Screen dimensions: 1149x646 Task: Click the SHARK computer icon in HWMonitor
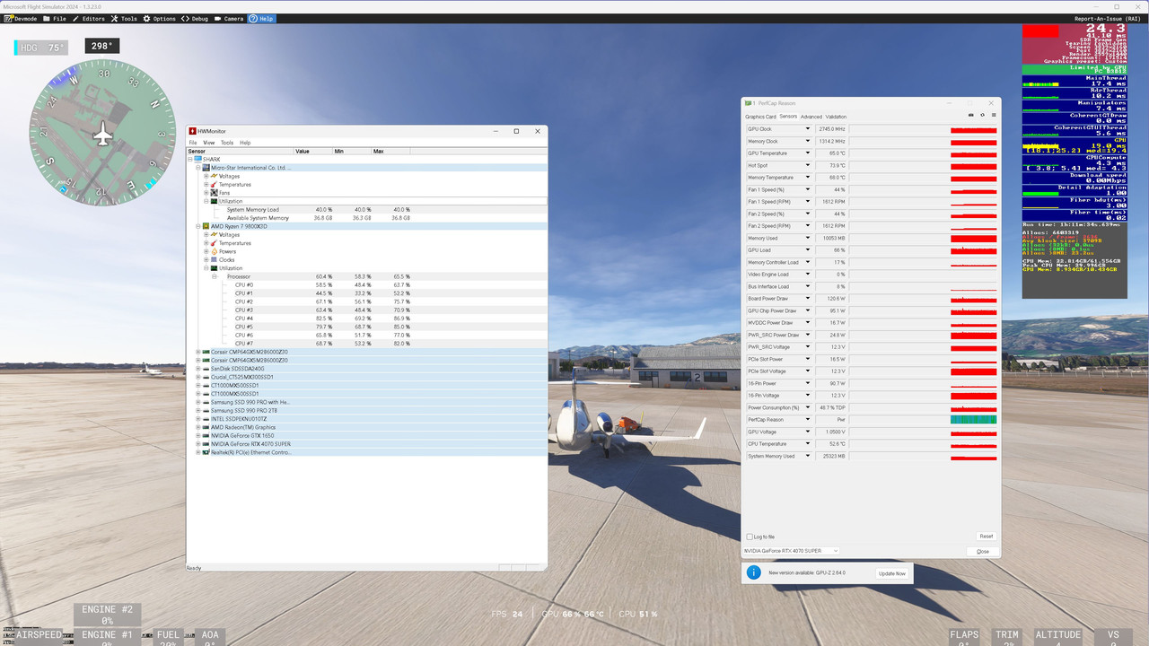[198, 159]
